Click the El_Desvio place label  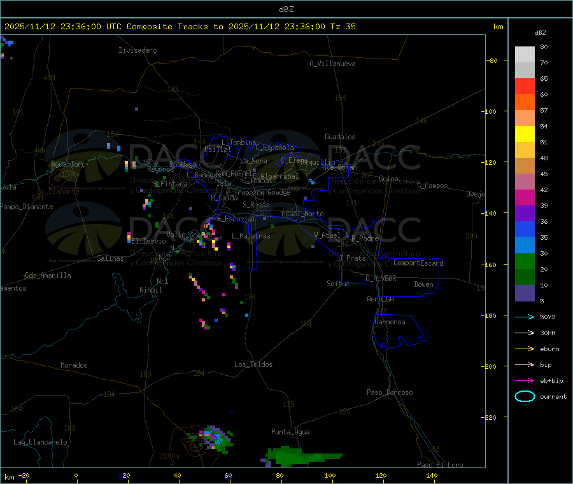point(148,241)
